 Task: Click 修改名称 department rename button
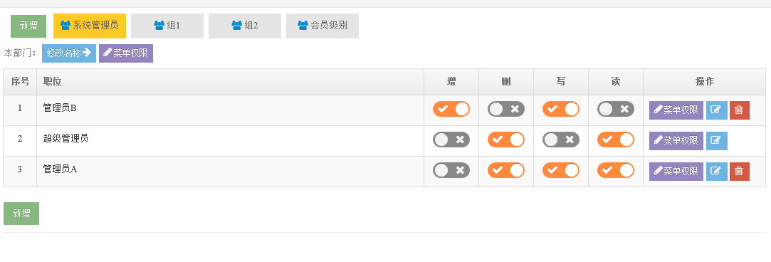(69, 53)
